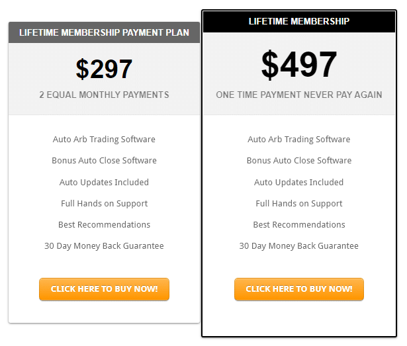This screenshot has width=407, height=346.
Task: Click 30 Day Money Back Guarantee under $497
Action: (299, 246)
